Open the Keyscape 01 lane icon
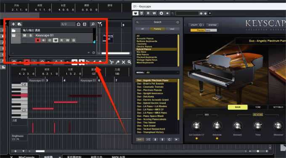The image size is (286, 158). click(x=74, y=40)
